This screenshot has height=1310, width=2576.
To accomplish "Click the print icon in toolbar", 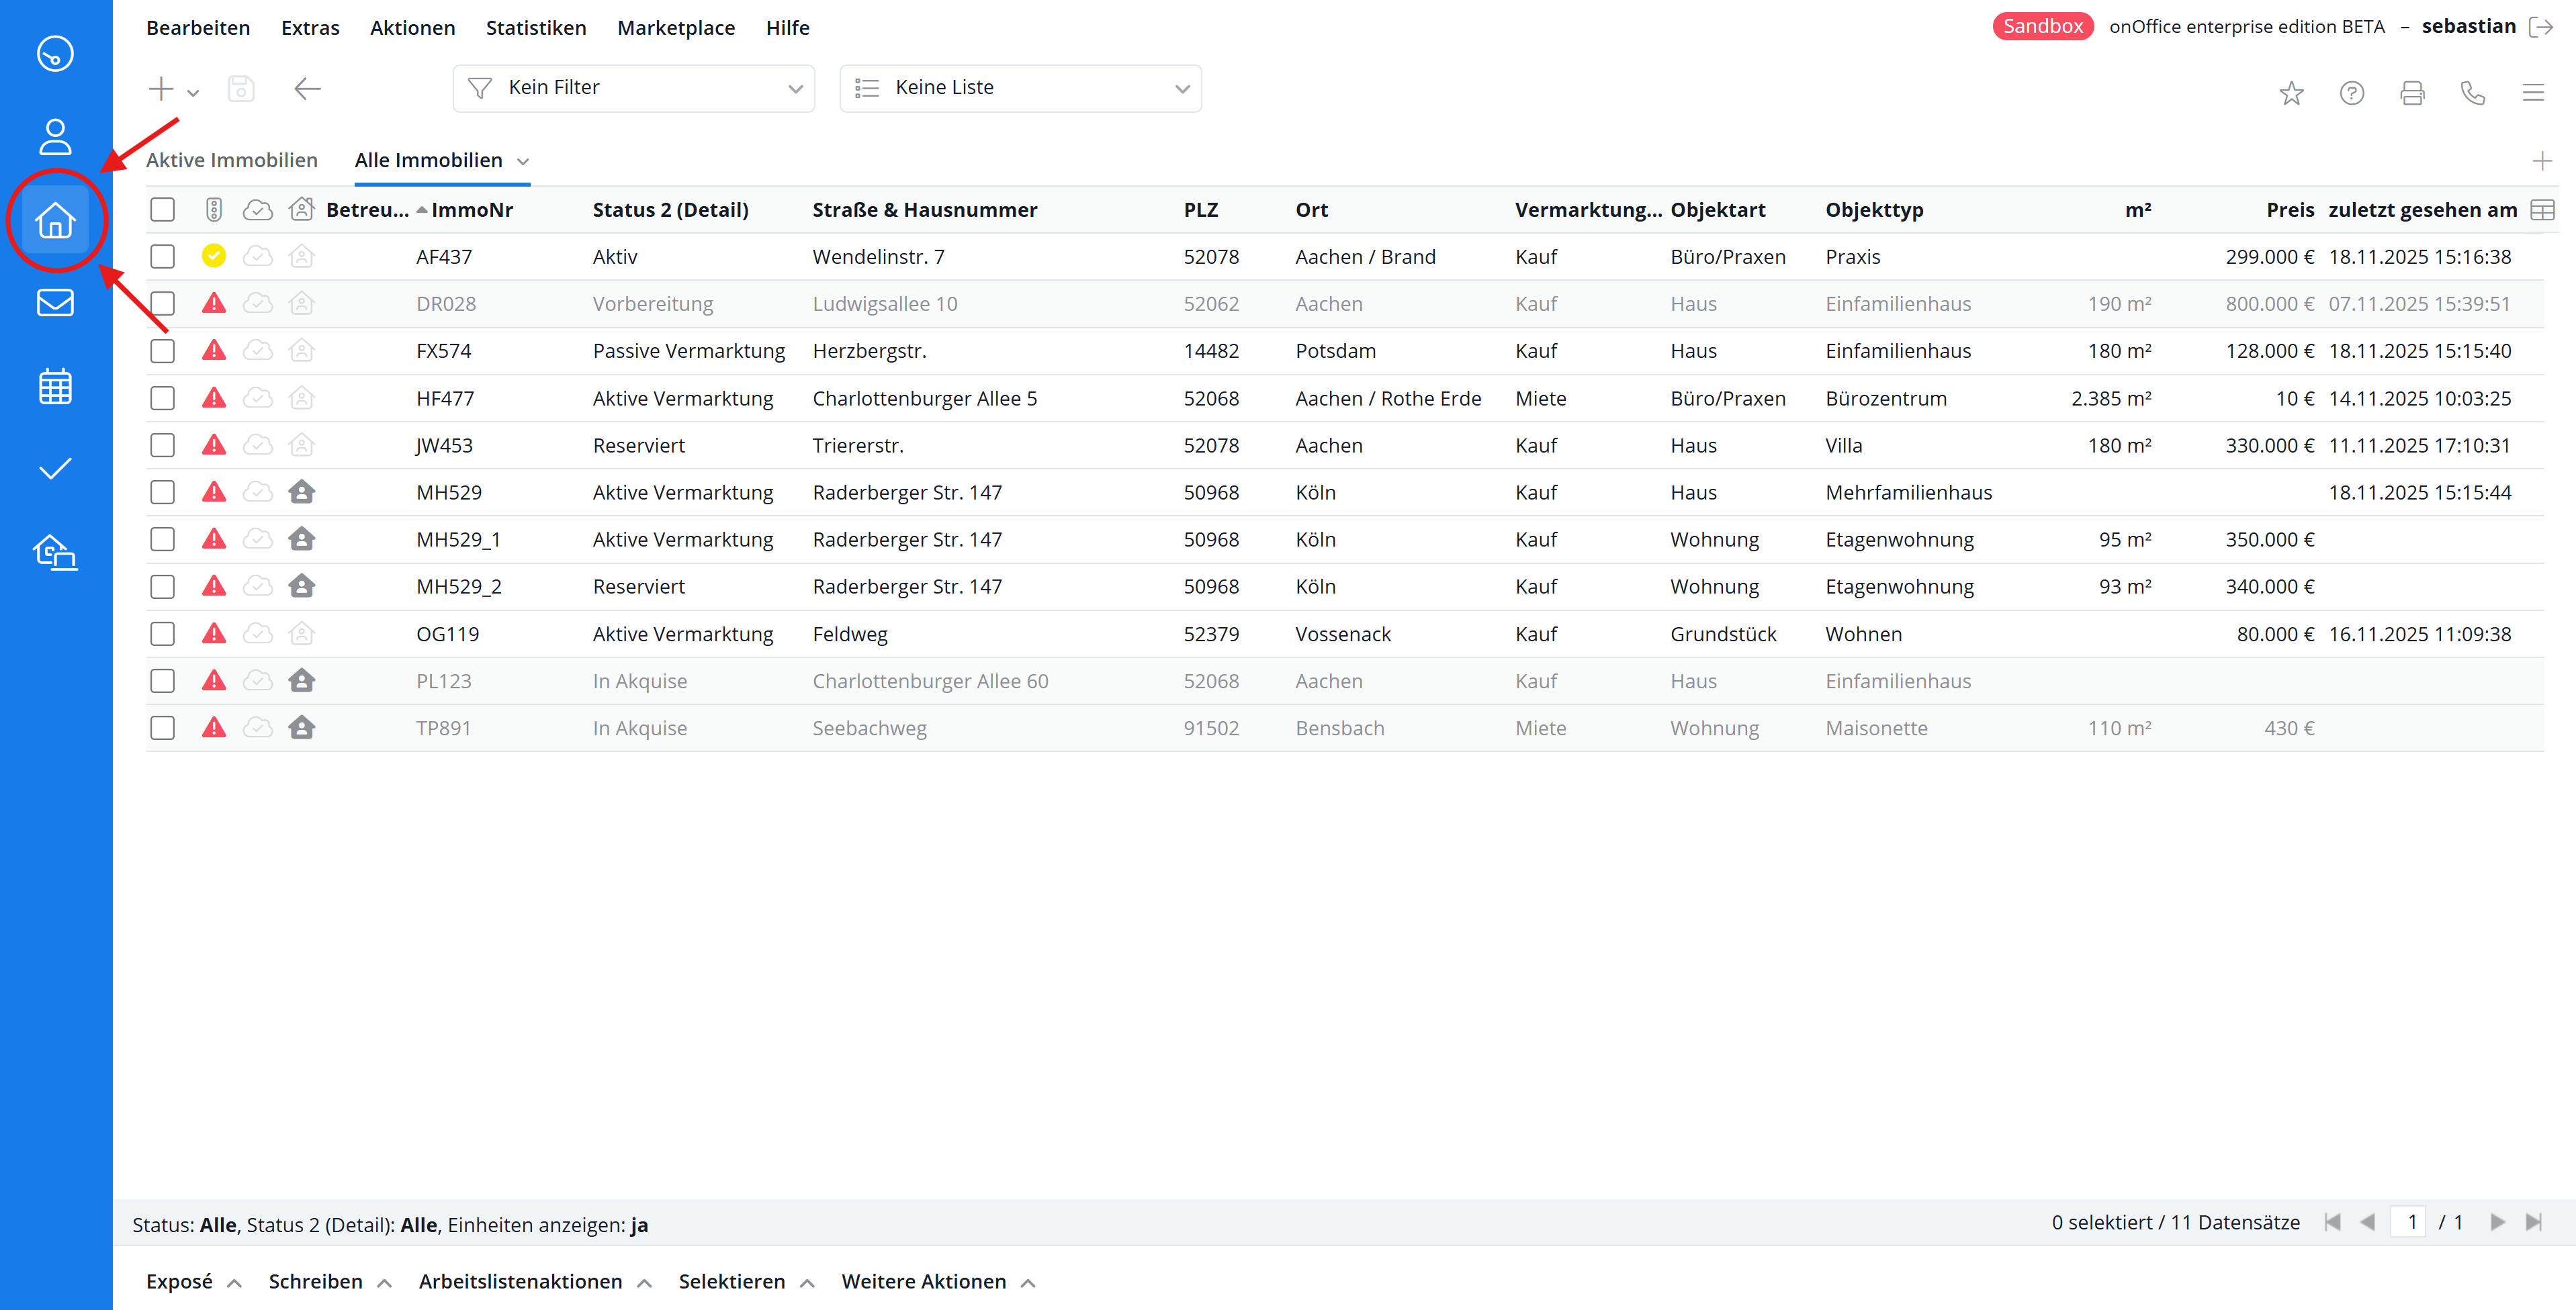I will (x=2412, y=93).
